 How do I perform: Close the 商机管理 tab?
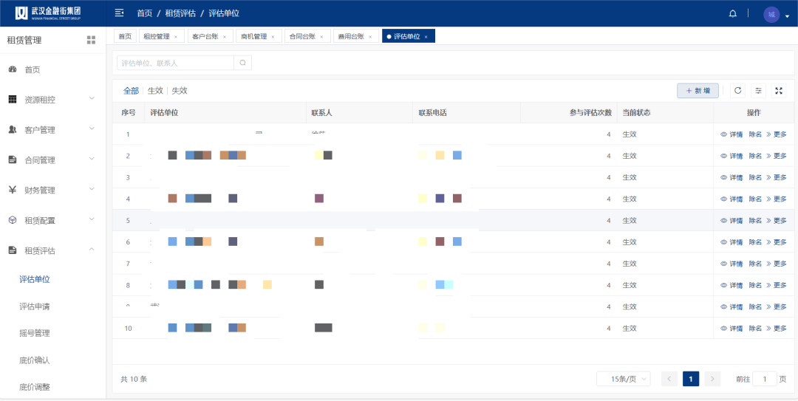click(x=273, y=37)
